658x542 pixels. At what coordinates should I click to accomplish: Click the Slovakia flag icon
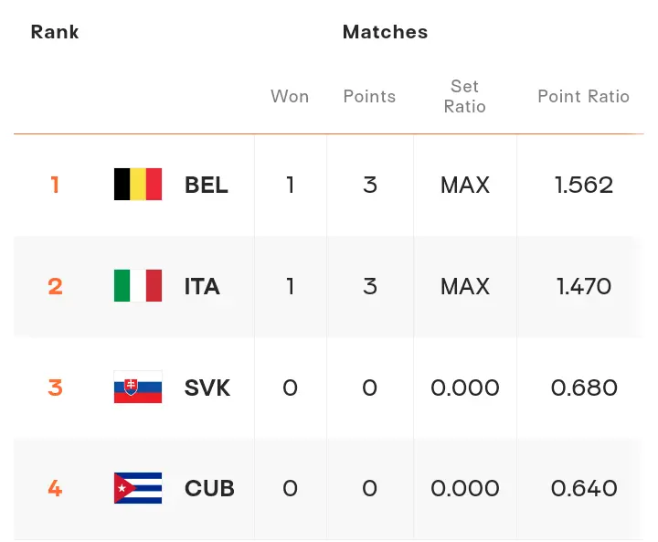138,388
